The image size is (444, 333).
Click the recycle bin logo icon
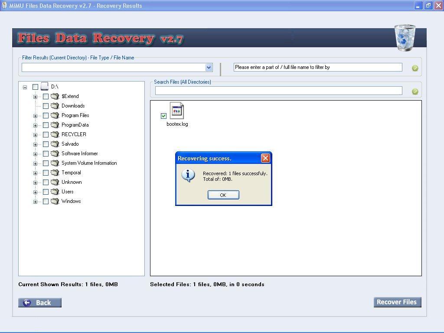(405, 38)
